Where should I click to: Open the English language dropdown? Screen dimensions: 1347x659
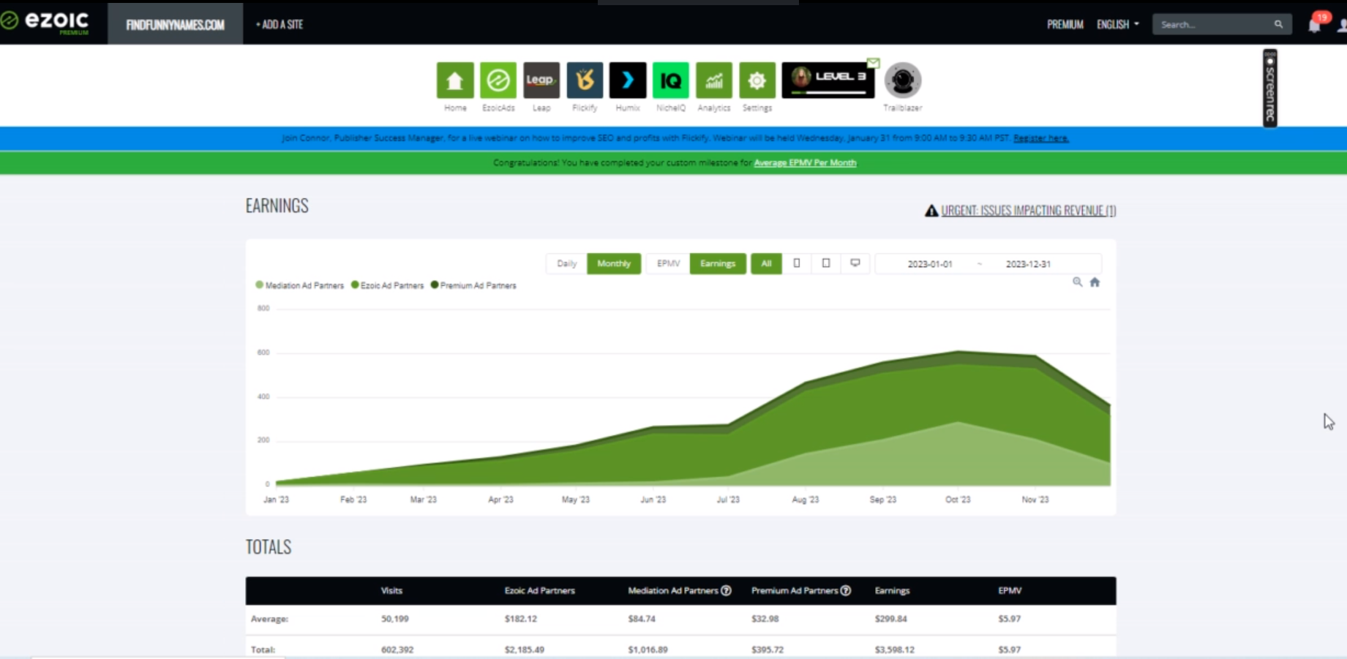1117,24
